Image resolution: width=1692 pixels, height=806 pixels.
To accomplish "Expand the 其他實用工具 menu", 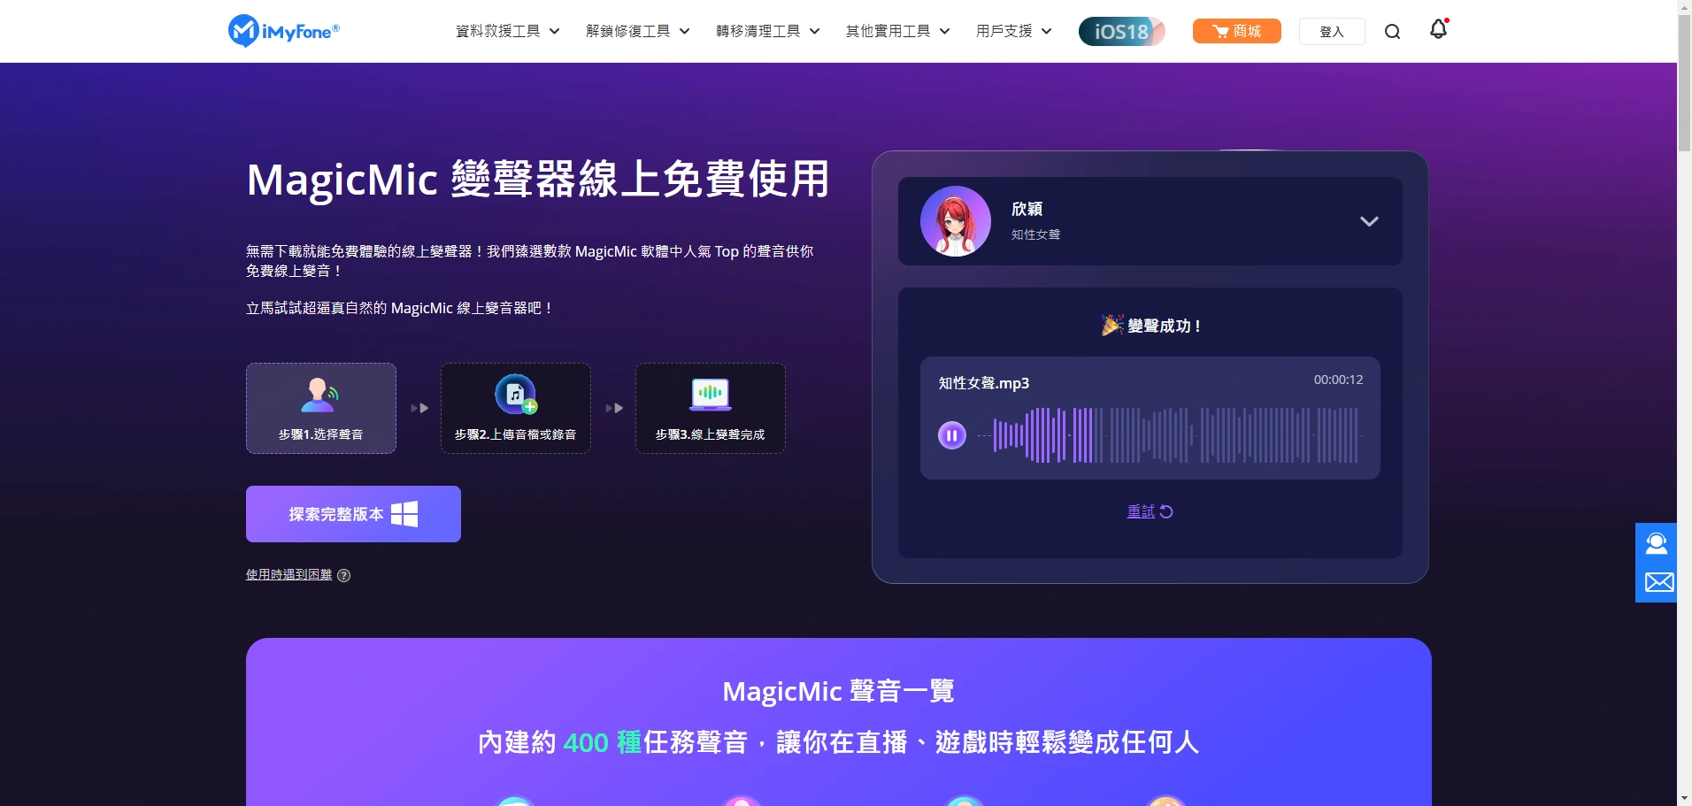I will (x=897, y=31).
